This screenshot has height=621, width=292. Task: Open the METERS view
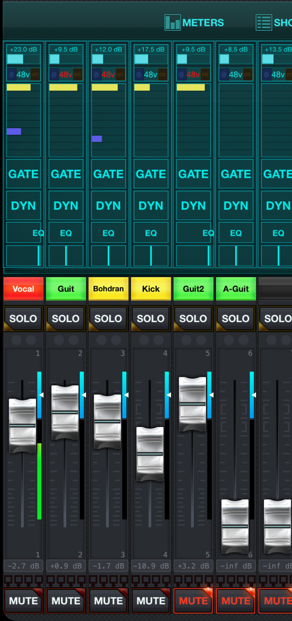click(194, 23)
